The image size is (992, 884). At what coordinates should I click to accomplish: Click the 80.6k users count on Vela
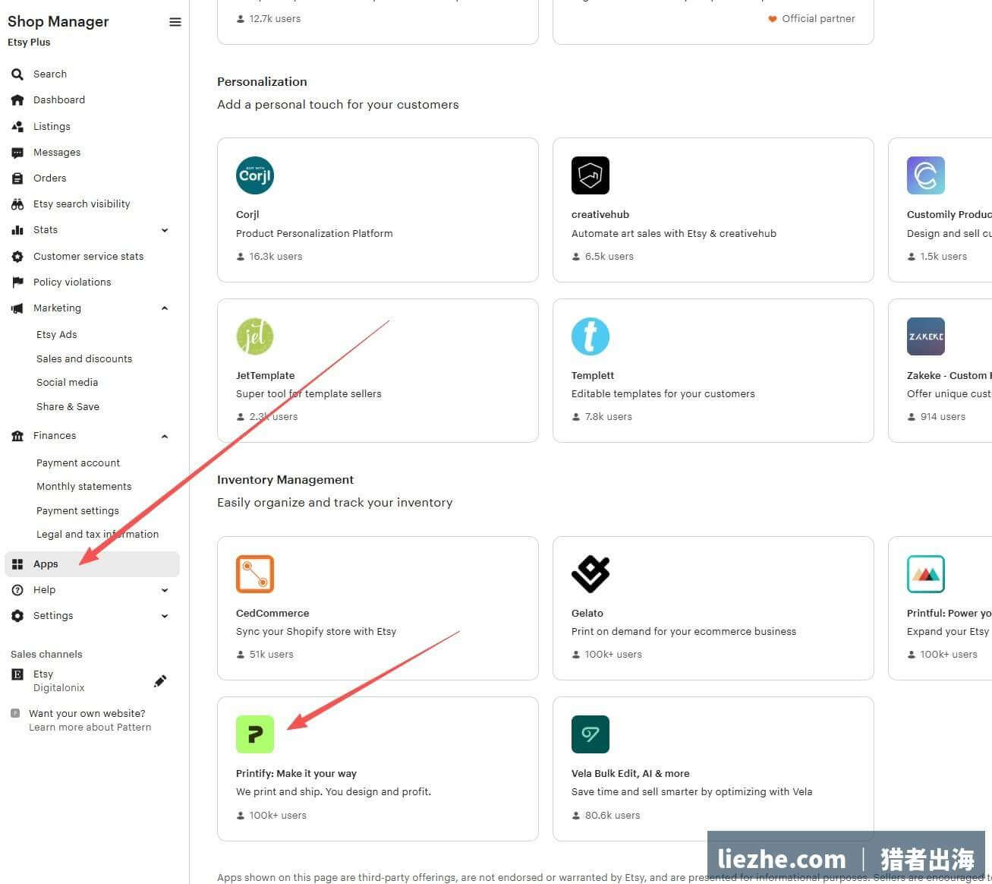606,816
